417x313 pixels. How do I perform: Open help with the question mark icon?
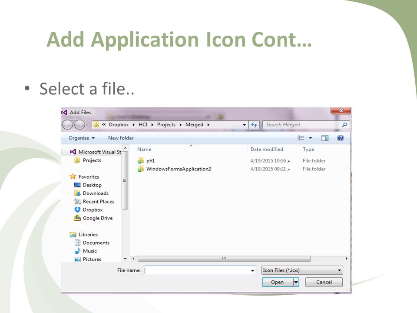click(340, 138)
